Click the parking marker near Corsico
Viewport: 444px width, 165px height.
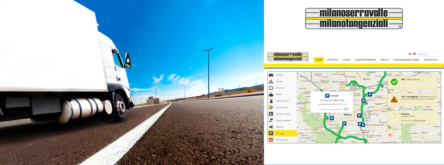point(344,123)
